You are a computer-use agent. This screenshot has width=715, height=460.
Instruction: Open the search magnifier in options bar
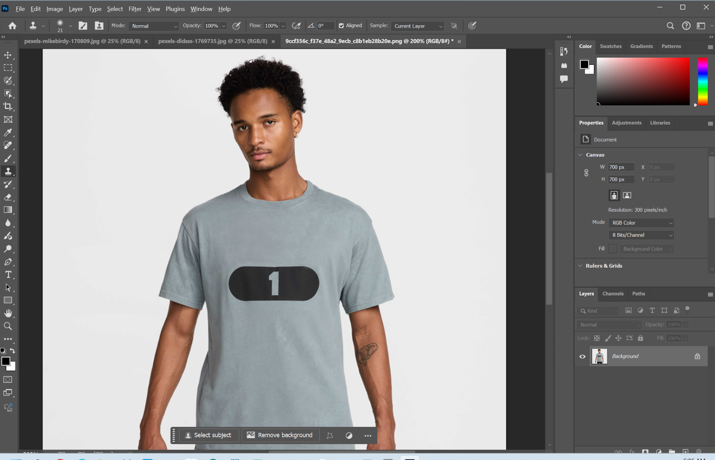[670, 26]
